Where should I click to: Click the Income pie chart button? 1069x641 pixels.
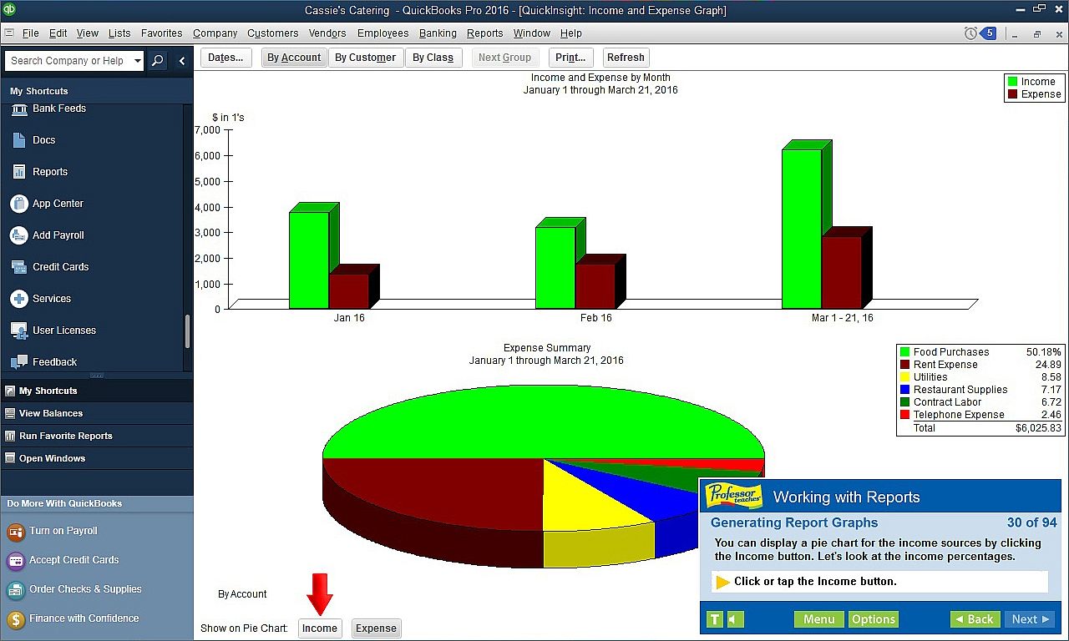[x=320, y=628]
